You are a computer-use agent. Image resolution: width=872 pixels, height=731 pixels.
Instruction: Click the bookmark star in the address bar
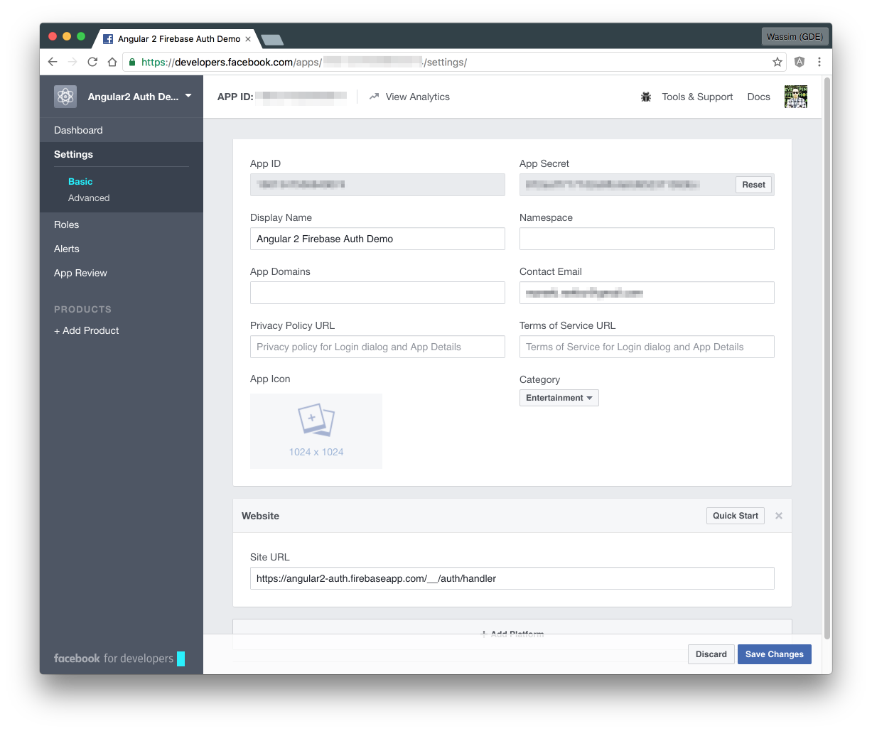[x=777, y=62]
